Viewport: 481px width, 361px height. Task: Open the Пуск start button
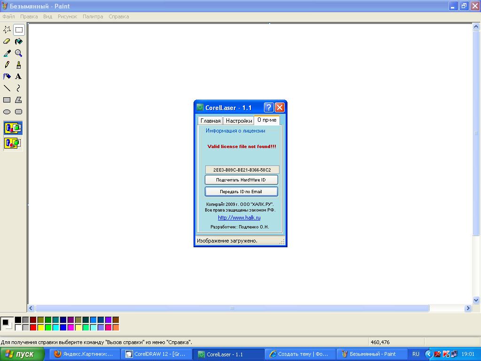[22, 354]
